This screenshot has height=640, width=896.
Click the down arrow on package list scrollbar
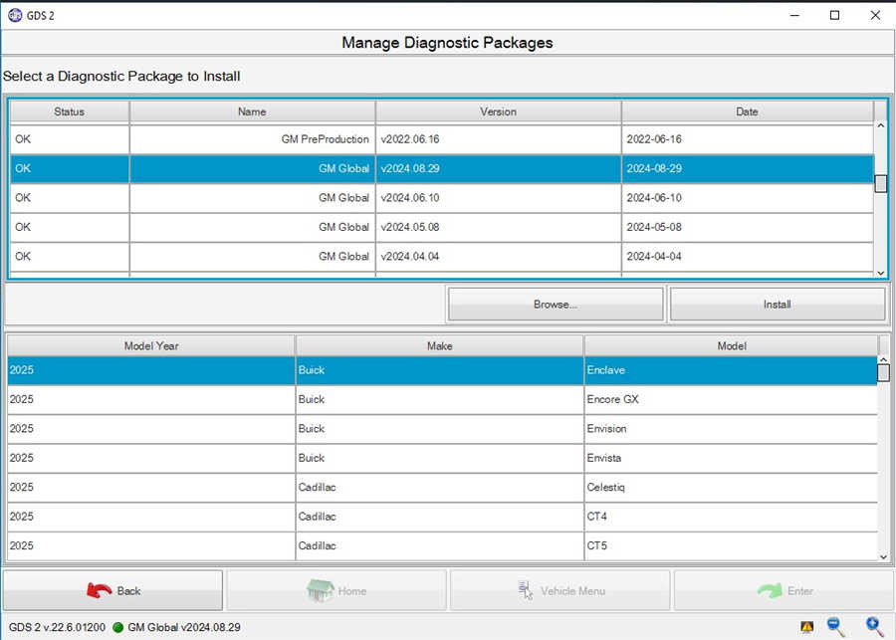coord(880,271)
